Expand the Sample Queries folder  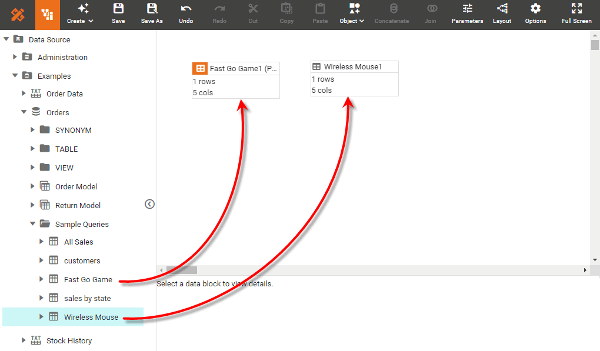(x=34, y=224)
